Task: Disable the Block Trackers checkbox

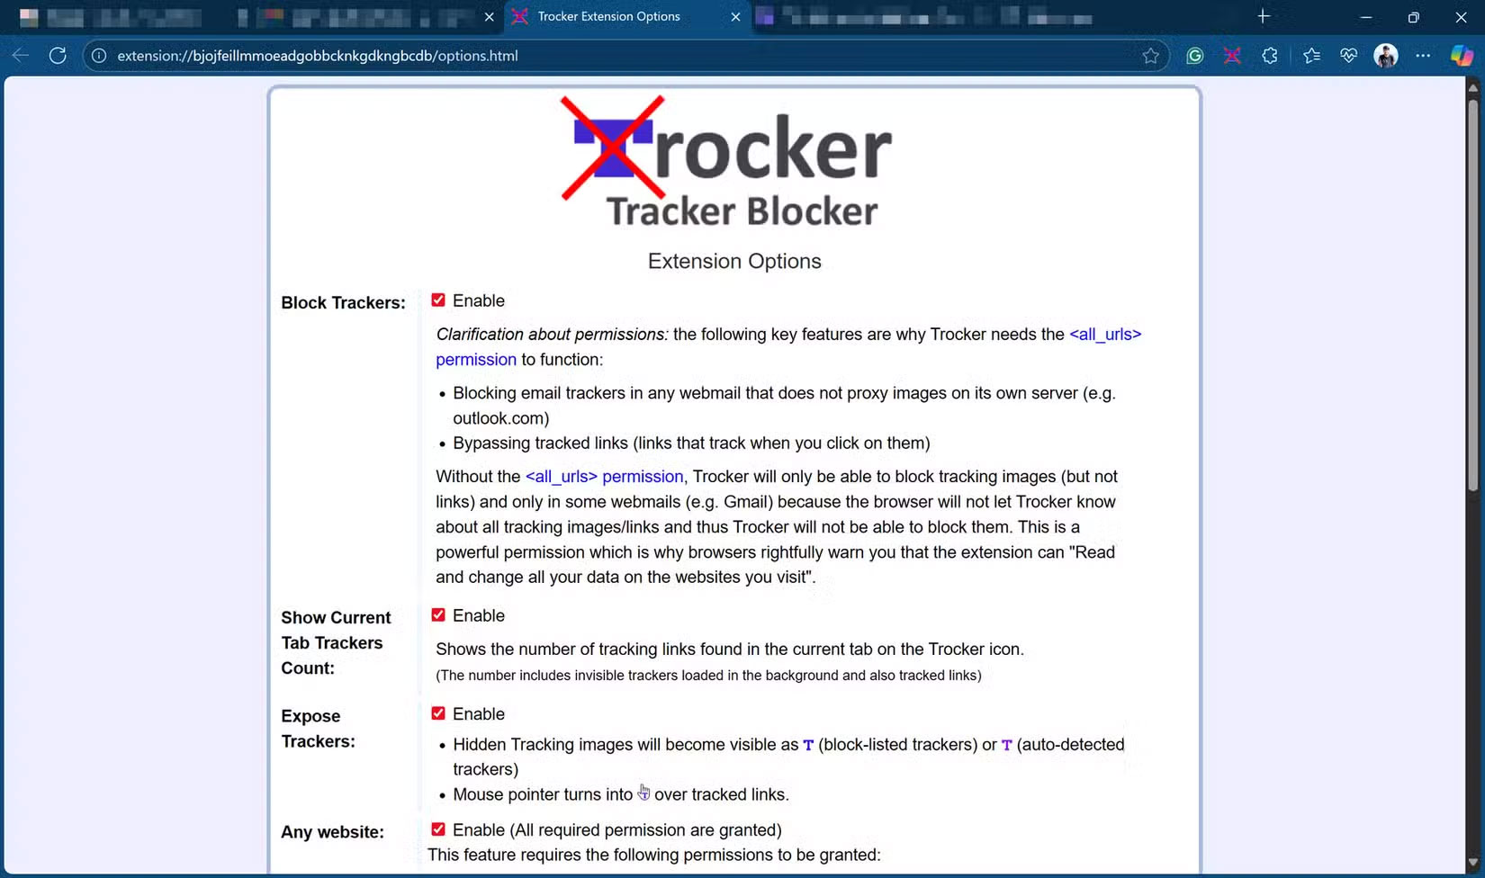Action: point(438,300)
